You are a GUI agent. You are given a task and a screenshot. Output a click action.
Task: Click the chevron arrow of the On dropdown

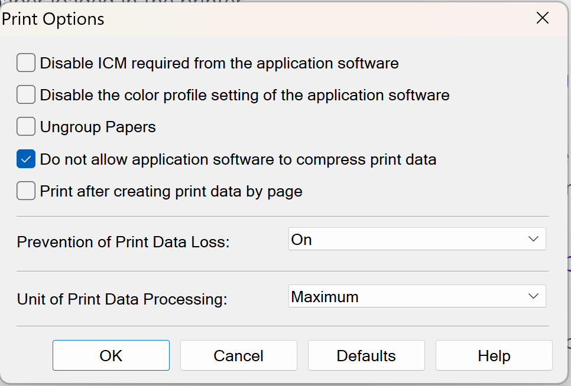pos(533,240)
